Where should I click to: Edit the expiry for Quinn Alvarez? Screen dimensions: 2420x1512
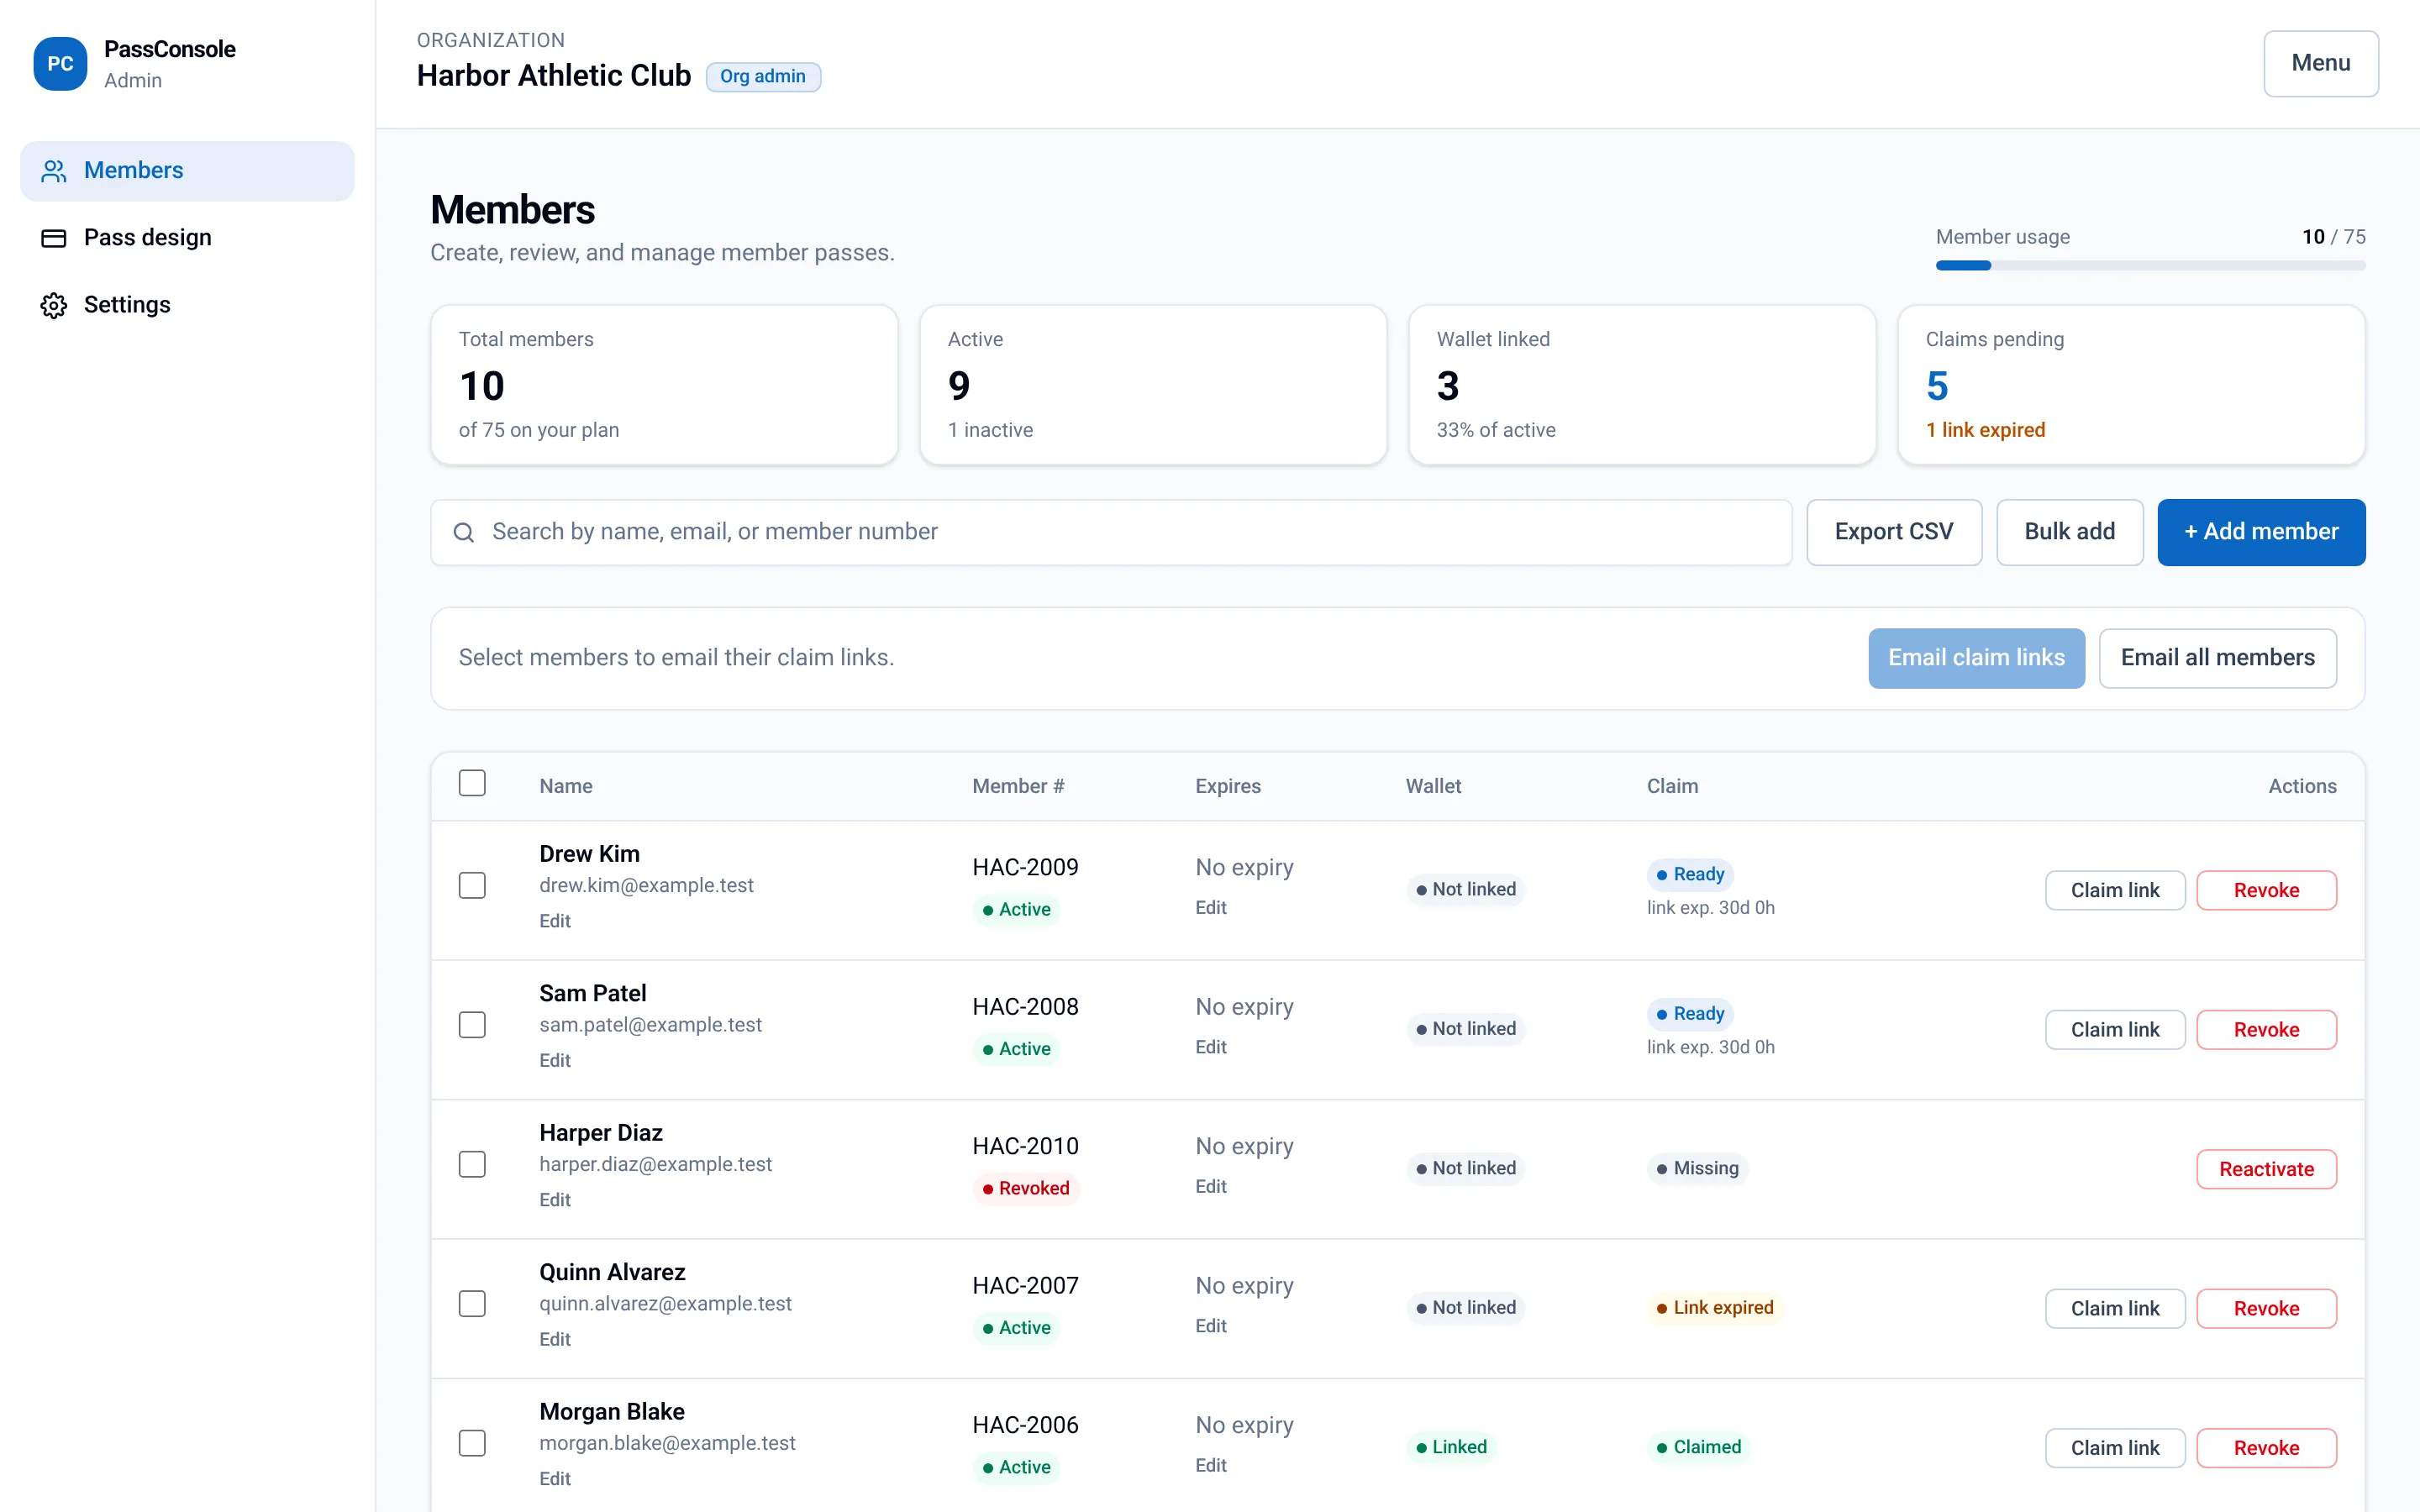(1211, 1326)
